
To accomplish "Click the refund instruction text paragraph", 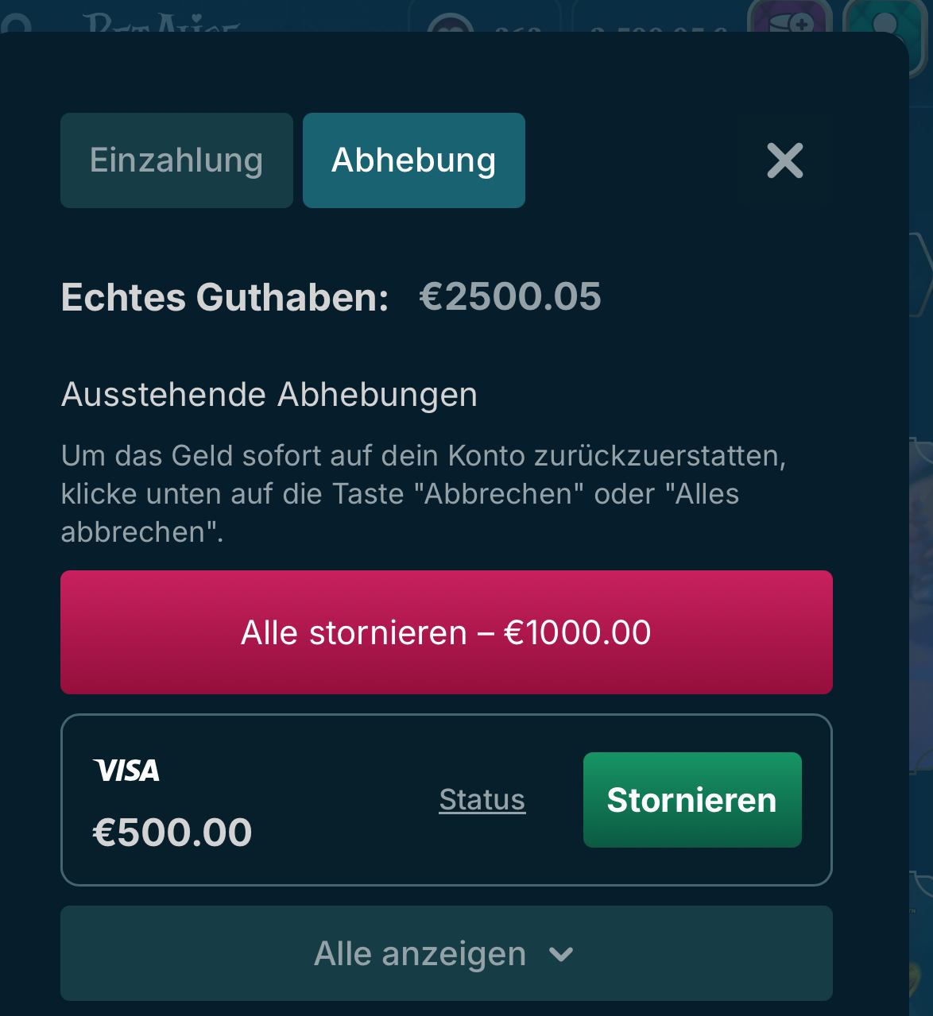I will point(423,493).
